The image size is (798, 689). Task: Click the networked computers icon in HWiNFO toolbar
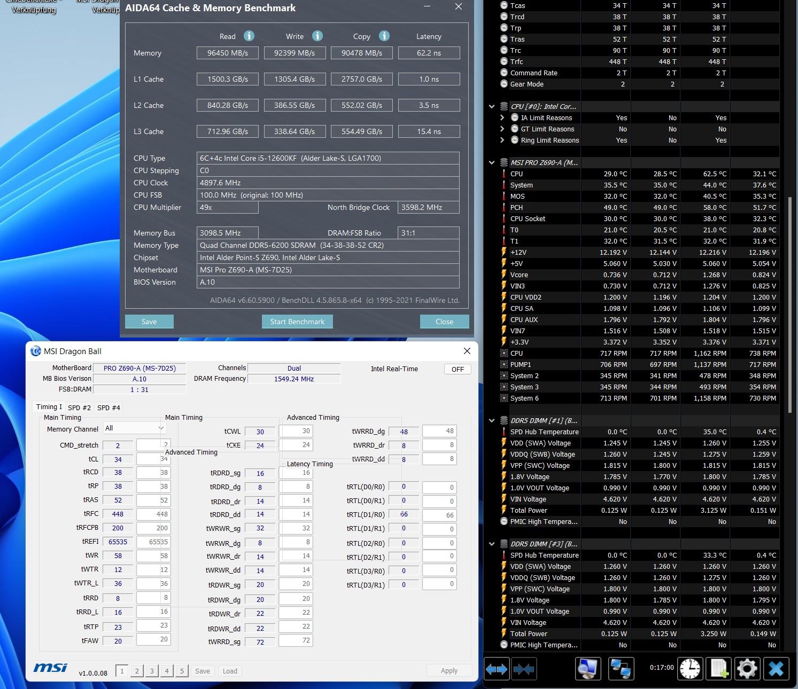[621, 669]
